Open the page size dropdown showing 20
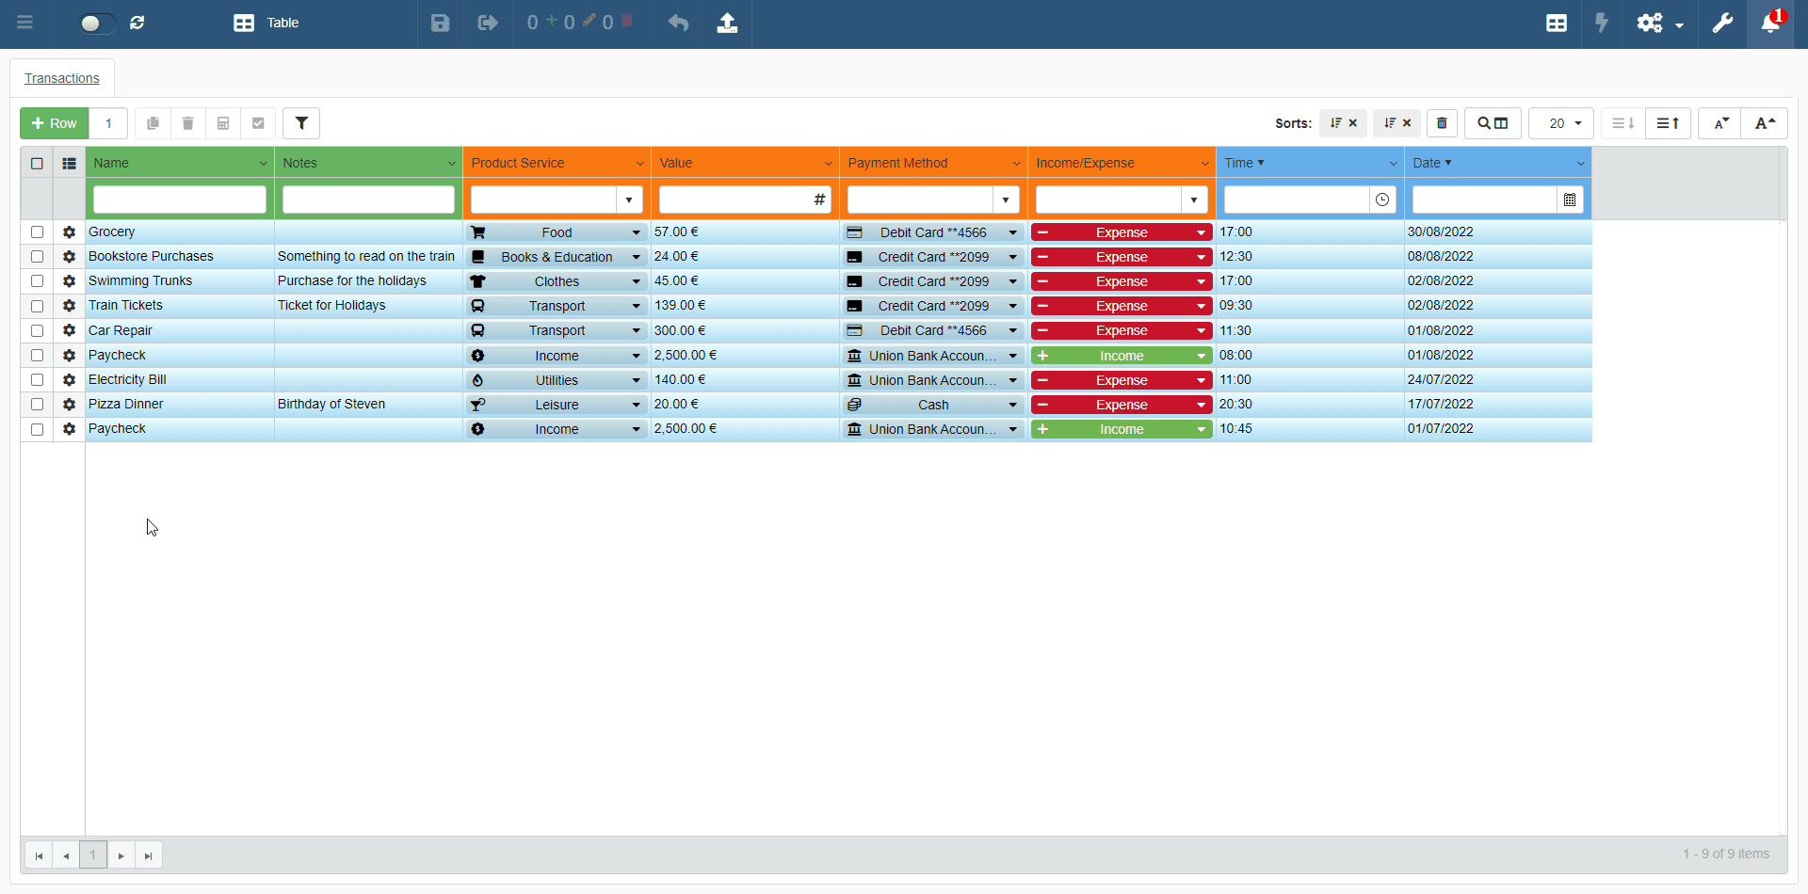Image resolution: width=1808 pixels, height=894 pixels. tap(1560, 123)
